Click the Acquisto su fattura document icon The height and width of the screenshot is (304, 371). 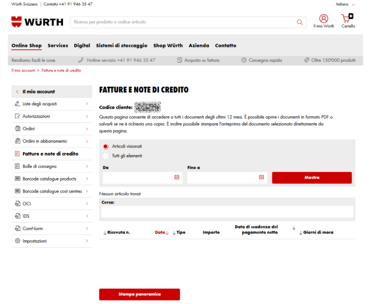[180, 60]
